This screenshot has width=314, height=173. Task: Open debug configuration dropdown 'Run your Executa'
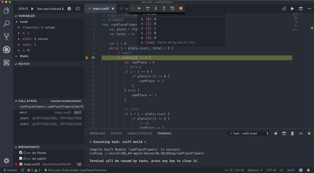[x=50, y=9]
